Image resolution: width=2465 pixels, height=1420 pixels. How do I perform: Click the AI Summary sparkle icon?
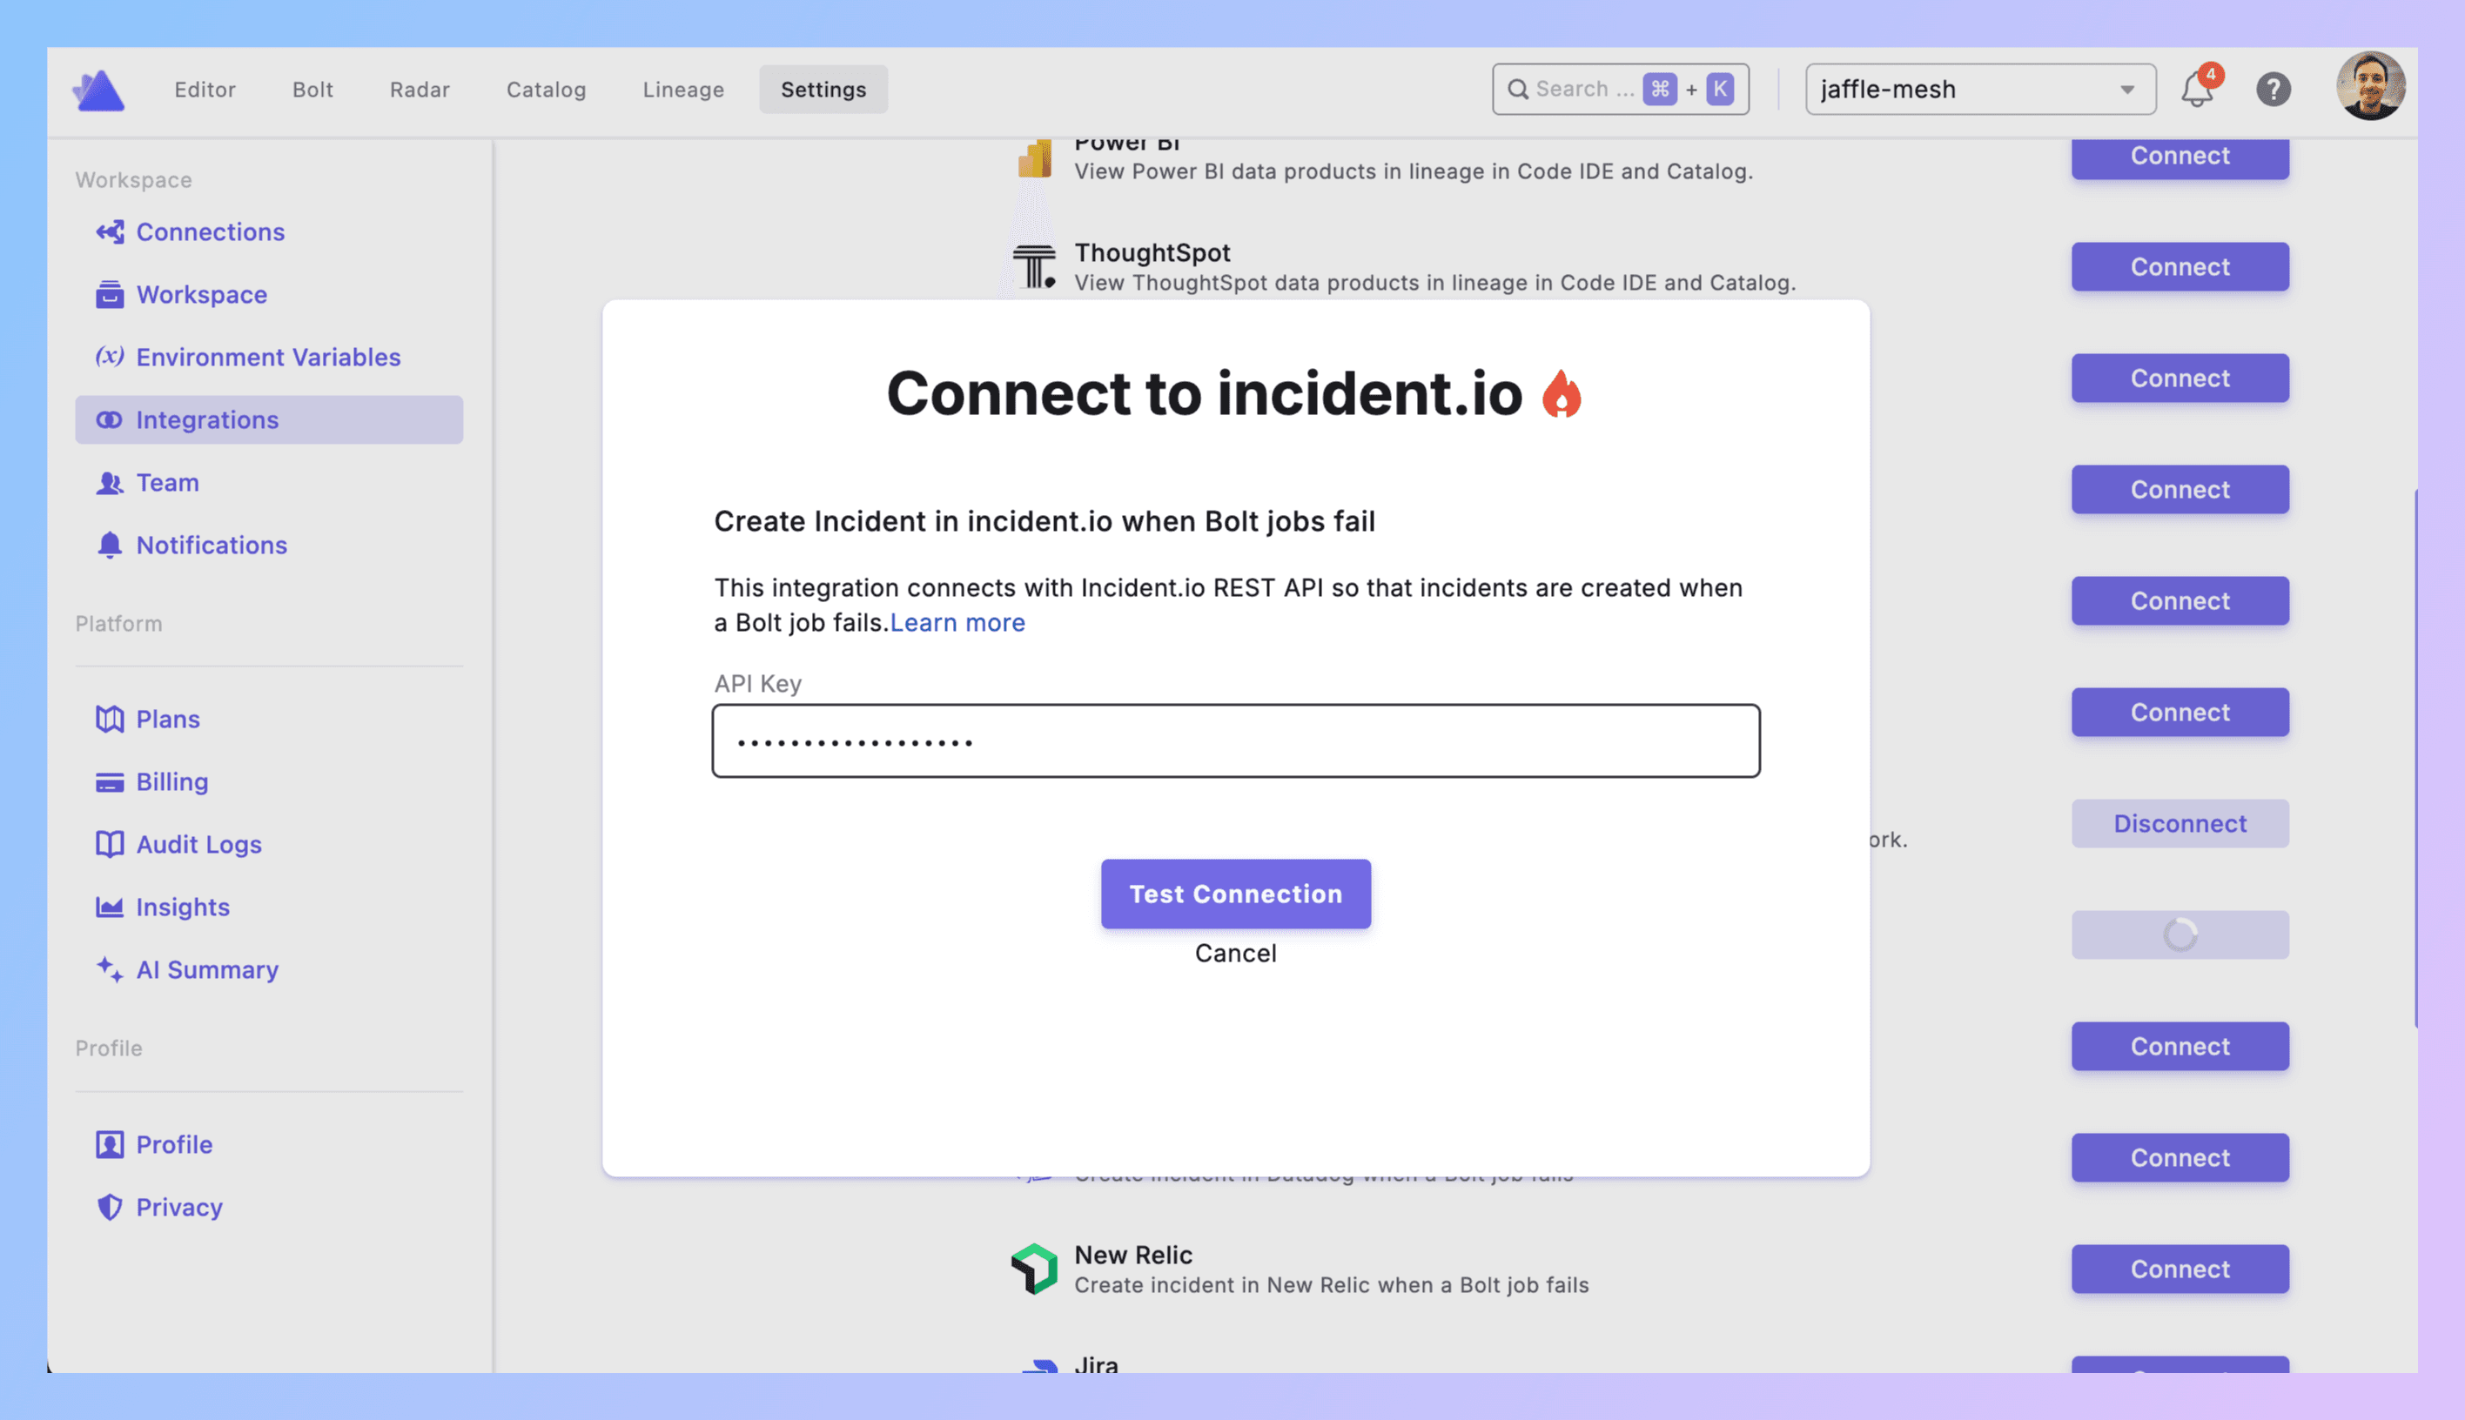[x=110, y=969]
